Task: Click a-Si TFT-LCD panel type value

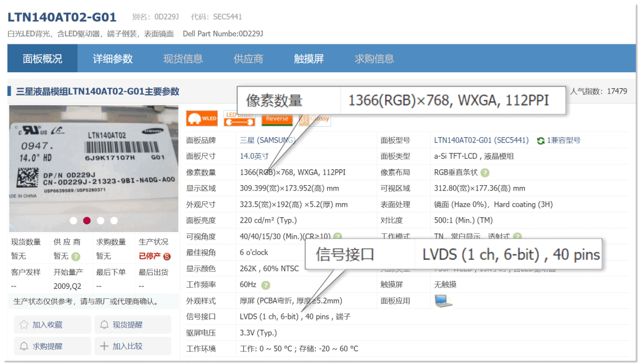Action: 474,156
